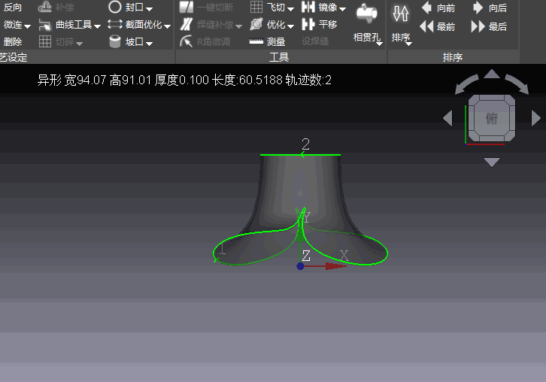Rotate view counterclockwise with curved arrow
The width and height of the screenshot is (546, 382).
point(466,83)
